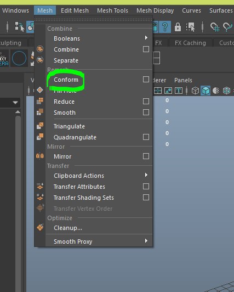Click the padlock lock selection icon
Image resolution: width=234 pixels, height=292 pixels.
(x=178, y=27)
